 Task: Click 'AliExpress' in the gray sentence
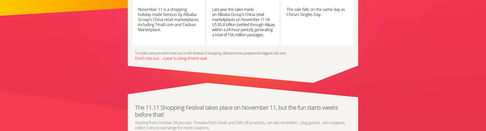point(230,53)
